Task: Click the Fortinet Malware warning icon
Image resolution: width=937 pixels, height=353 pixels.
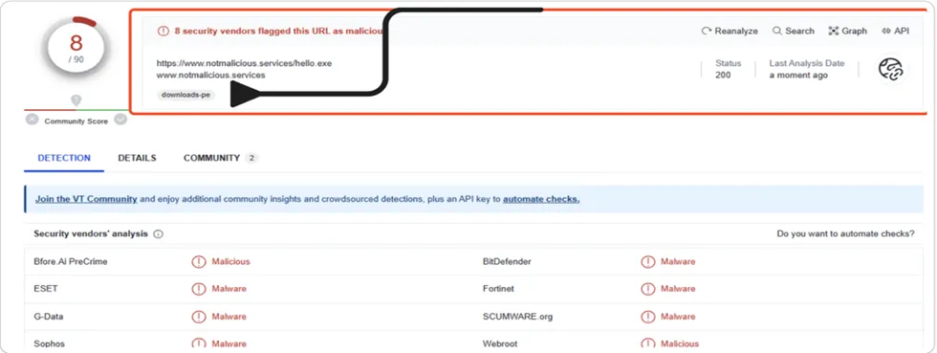Action: (x=648, y=289)
